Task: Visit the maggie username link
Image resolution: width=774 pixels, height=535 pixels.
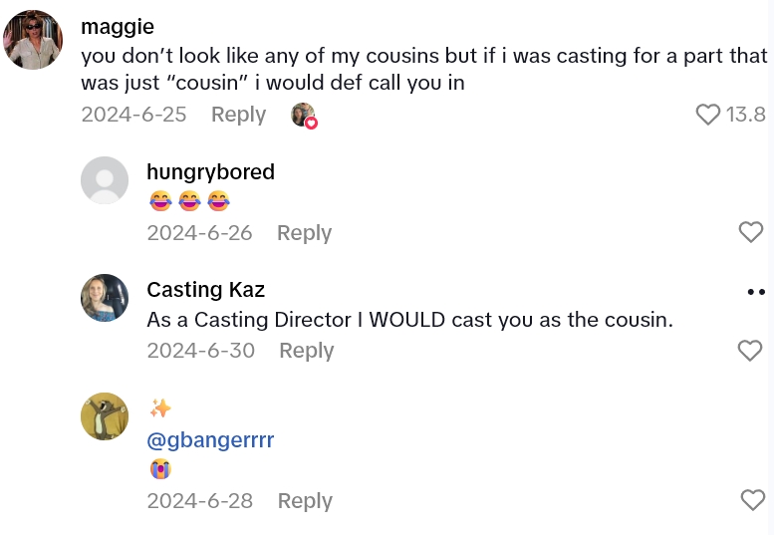Action: [x=118, y=27]
